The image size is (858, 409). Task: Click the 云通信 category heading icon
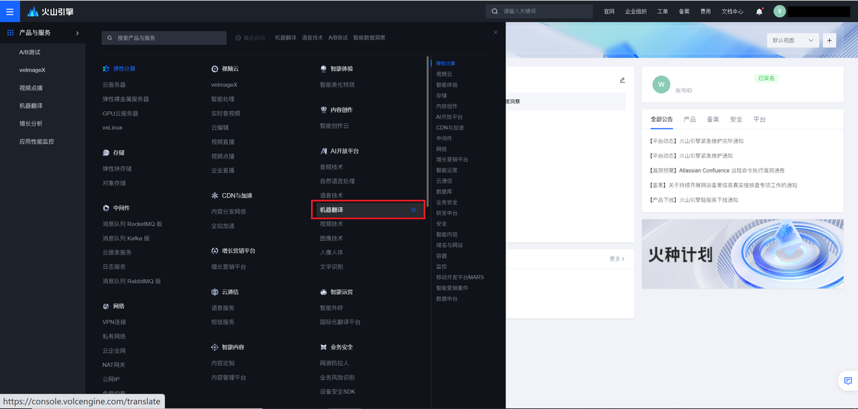214,292
